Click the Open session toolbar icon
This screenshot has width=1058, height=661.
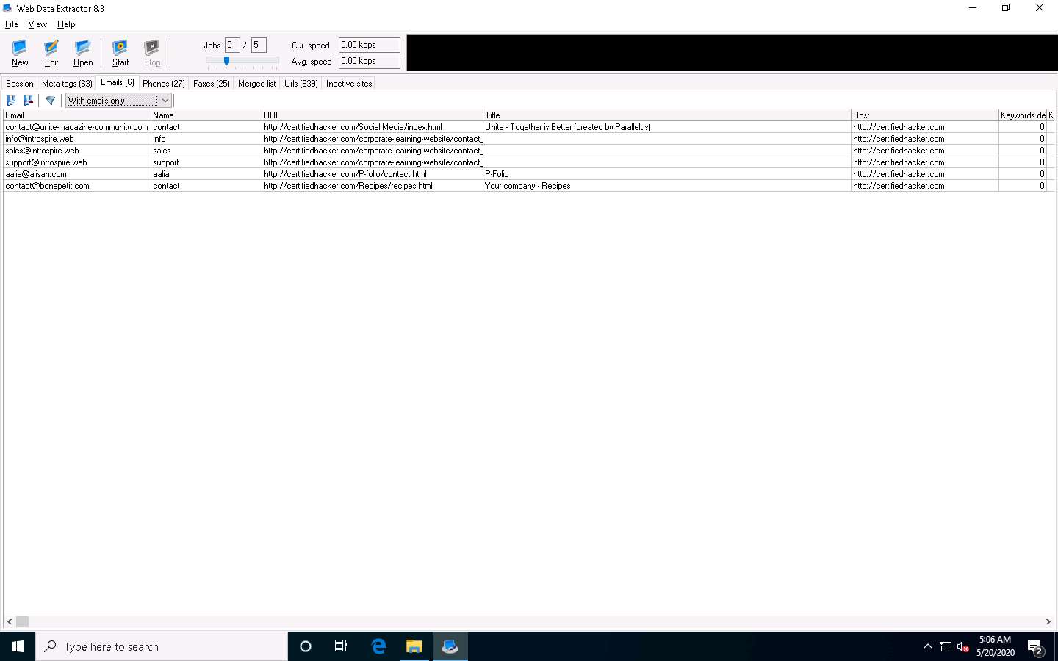pyautogui.click(x=83, y=53)
